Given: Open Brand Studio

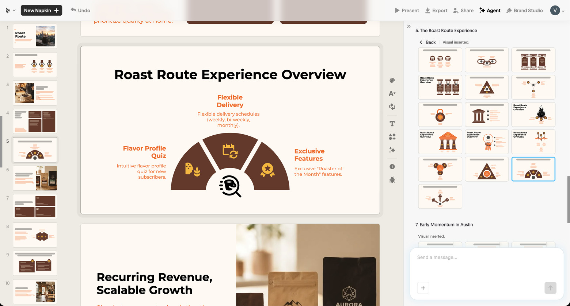Looking at the screenshot, I should (525, 11).
